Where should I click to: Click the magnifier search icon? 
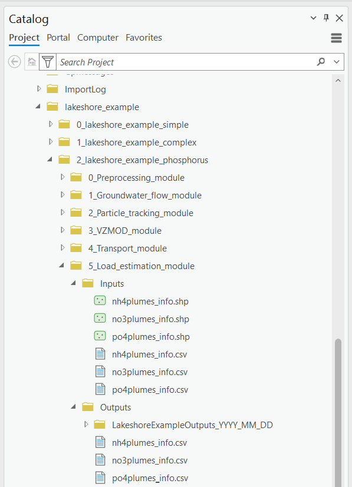point(321,61)
